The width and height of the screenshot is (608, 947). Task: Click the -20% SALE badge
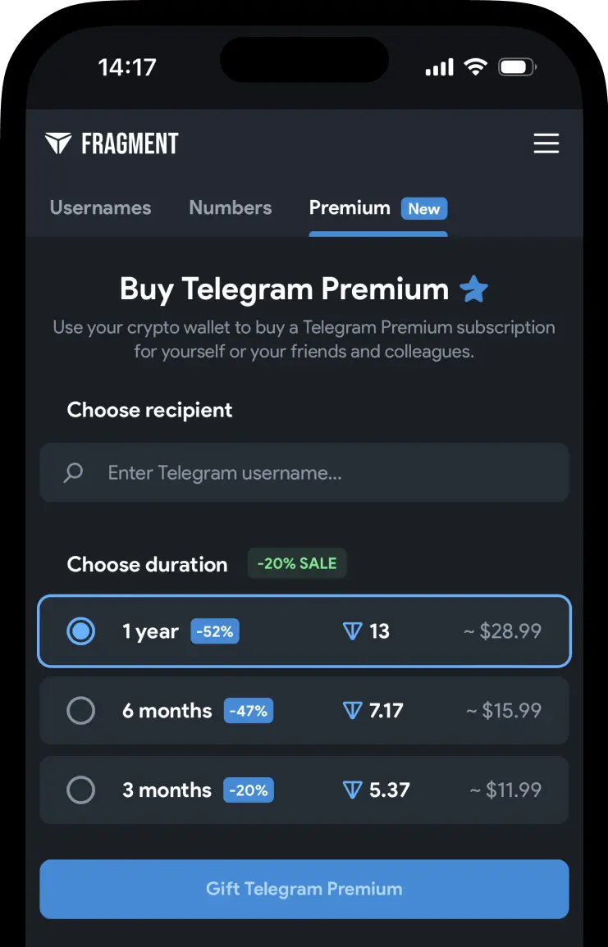pos(297,563)
